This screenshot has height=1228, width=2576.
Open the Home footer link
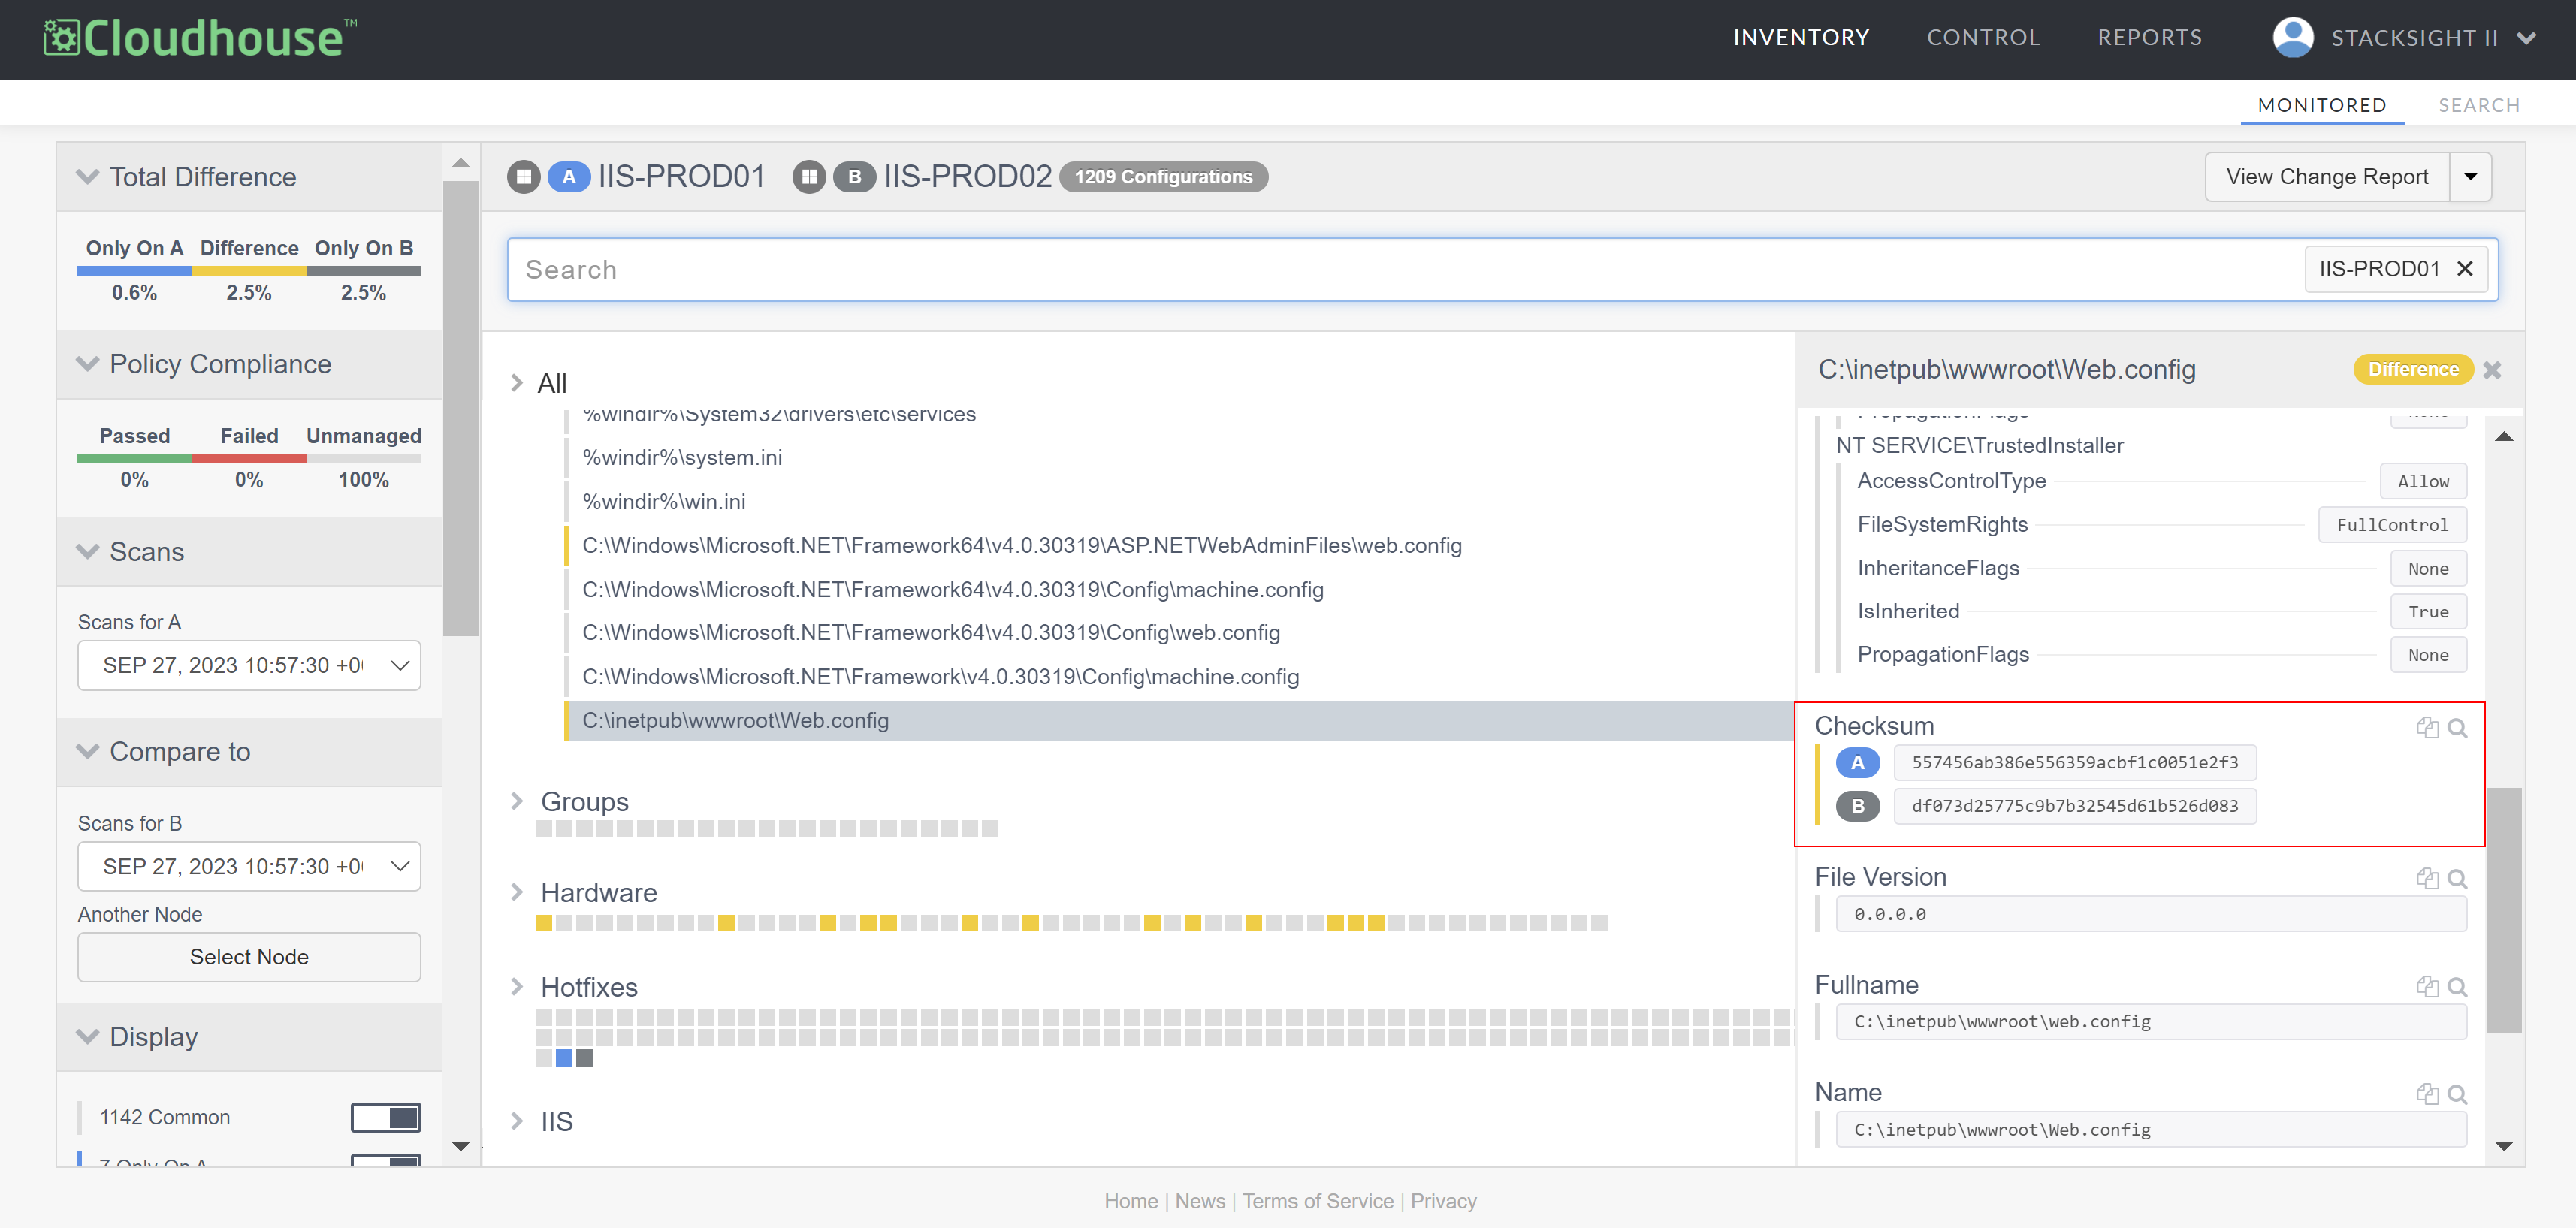point(1131,1201)
